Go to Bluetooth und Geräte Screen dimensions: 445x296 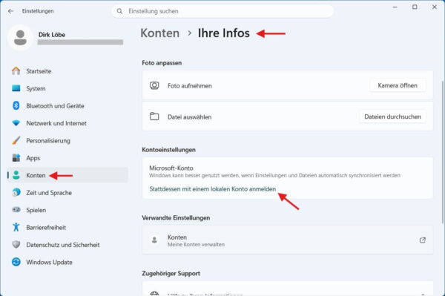(67, 105)
